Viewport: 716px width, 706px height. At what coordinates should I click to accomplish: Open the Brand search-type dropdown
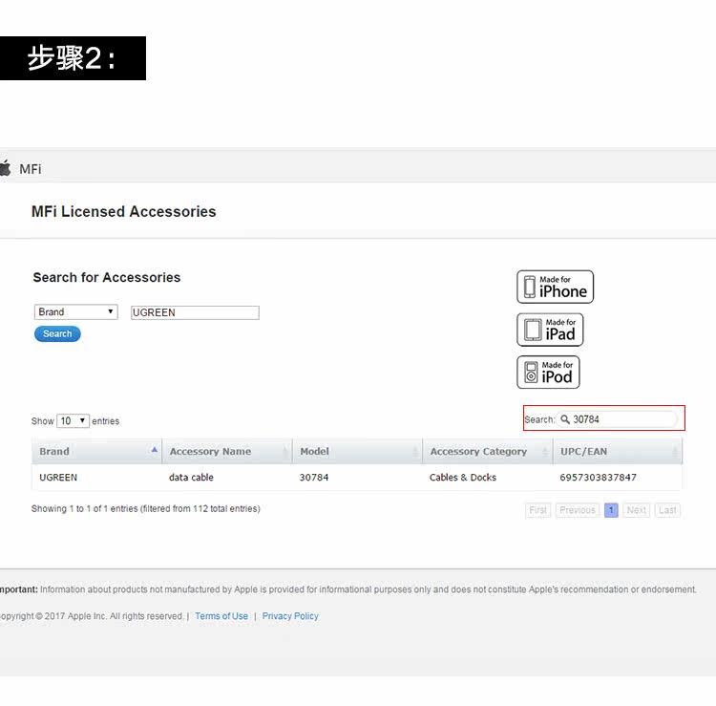point(75,312)
